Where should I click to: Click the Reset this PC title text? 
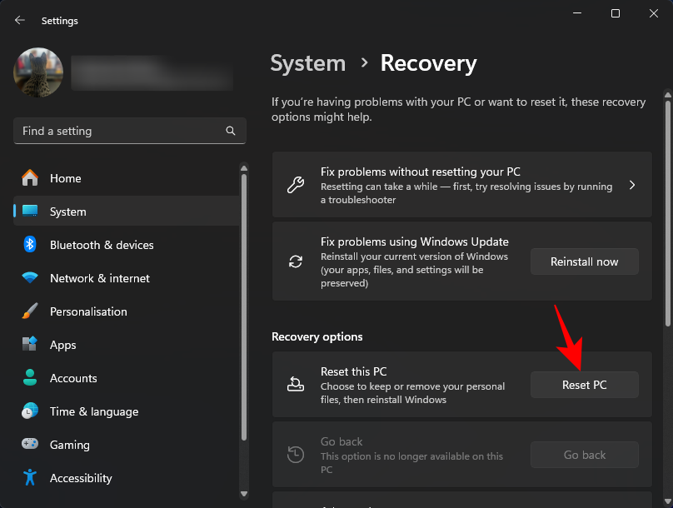(353, 371)
